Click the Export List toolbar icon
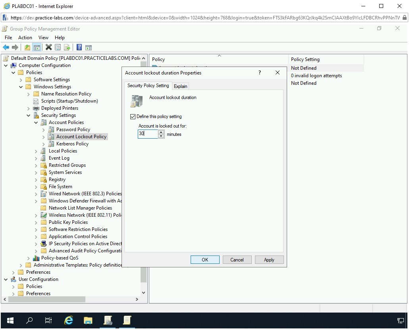The image size is (409, 330). (67, 48)
